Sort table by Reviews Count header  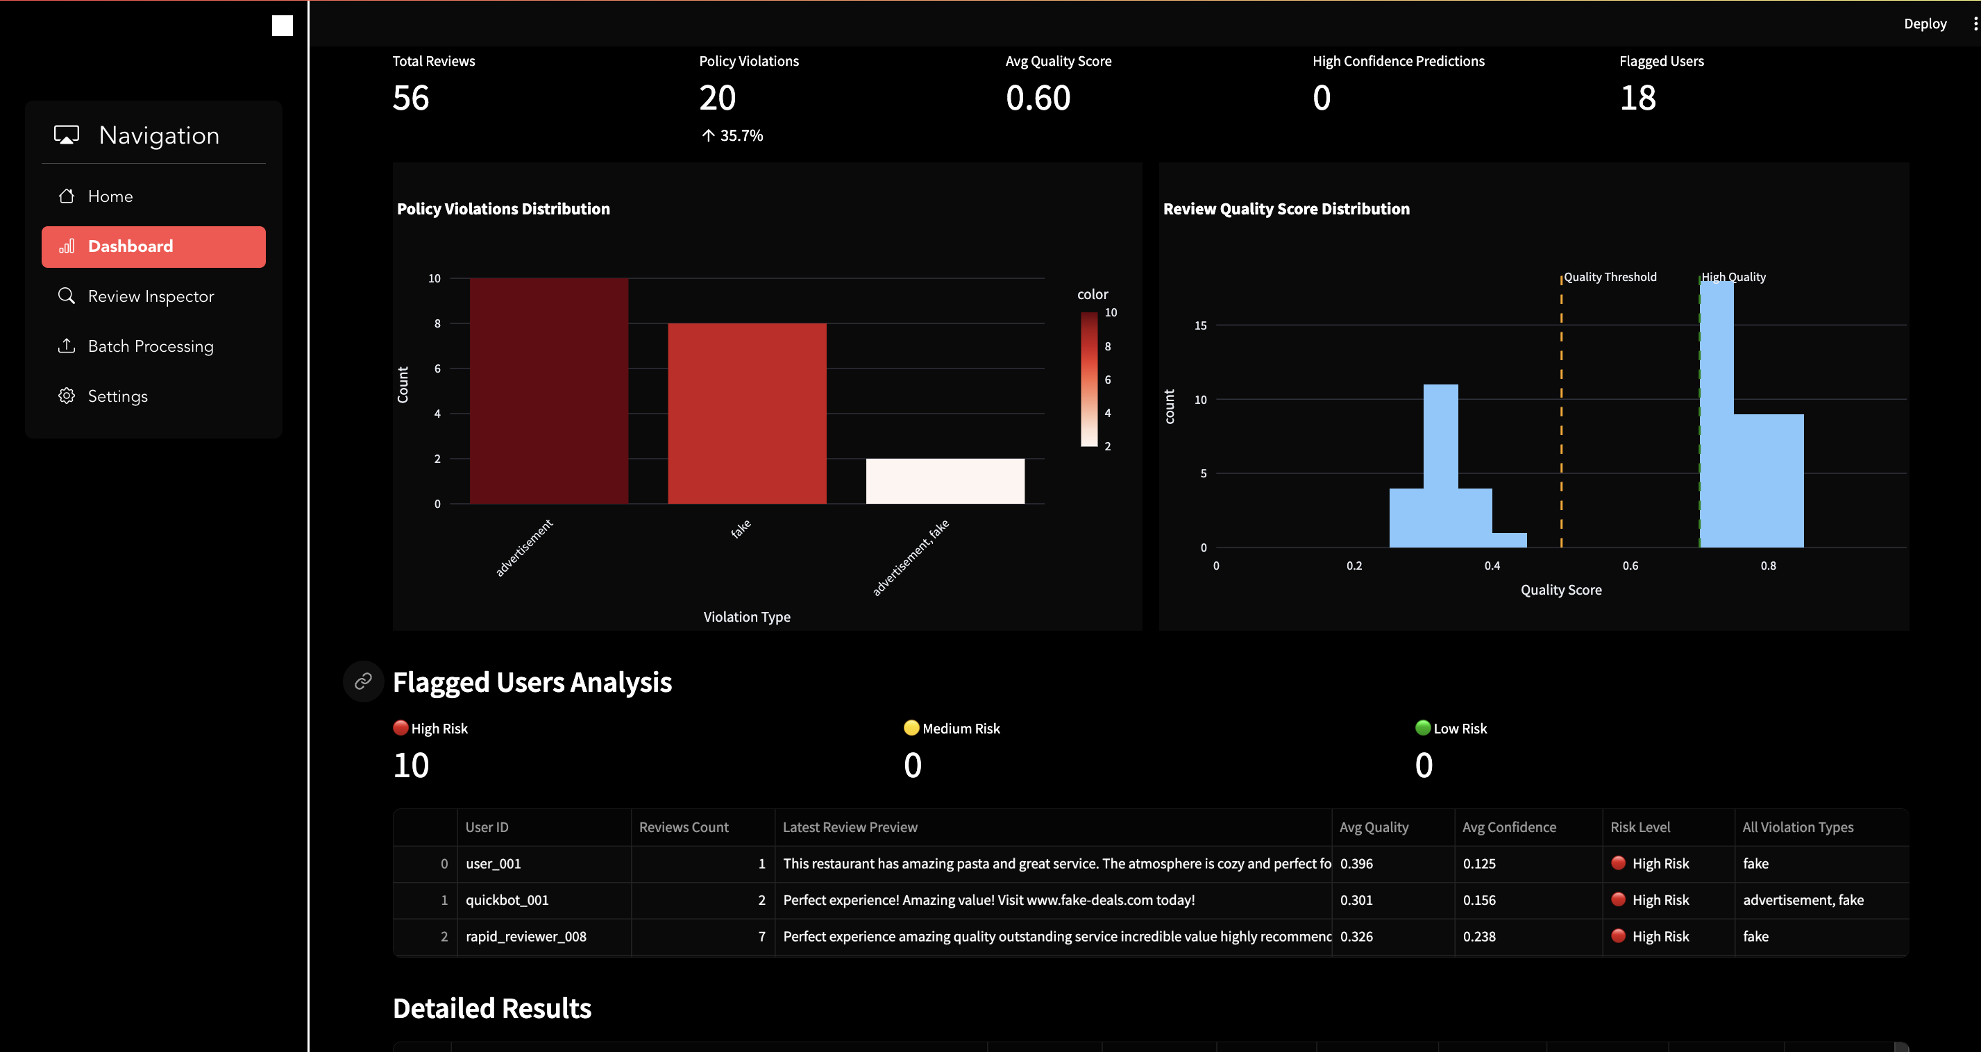(x=683, y=827)
